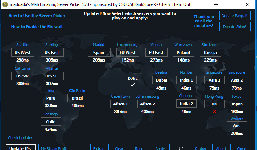
Task: Click the Thank you donators button
Action: click(x=204, y=21)
